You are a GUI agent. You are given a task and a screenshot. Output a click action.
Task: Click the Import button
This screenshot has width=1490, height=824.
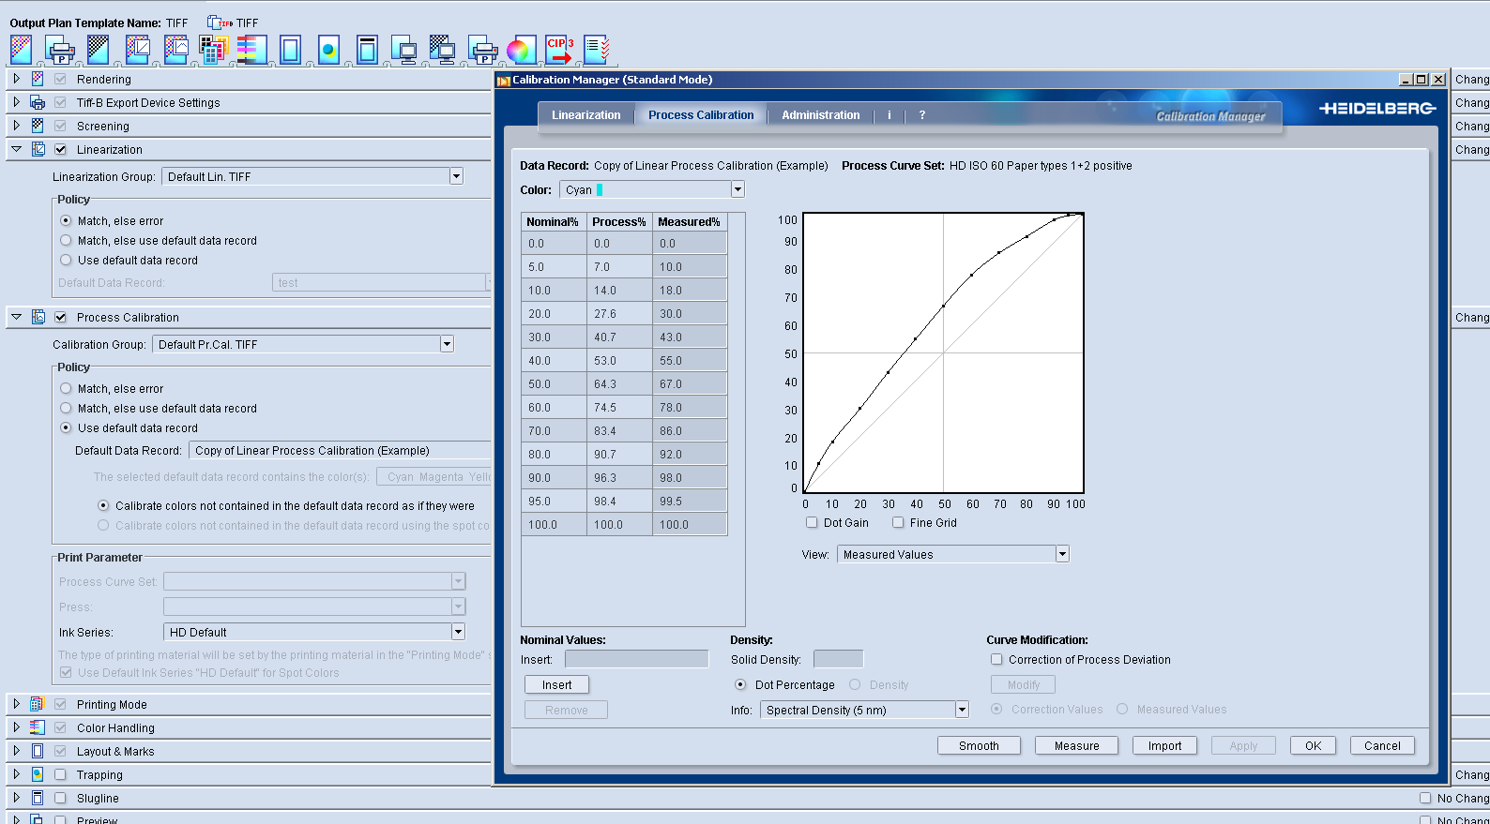1164,746
